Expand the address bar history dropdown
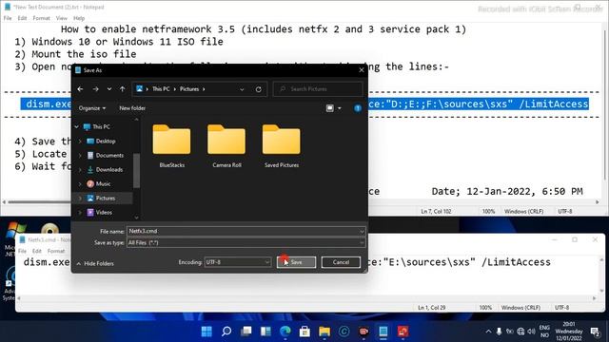 click(242, 89)
